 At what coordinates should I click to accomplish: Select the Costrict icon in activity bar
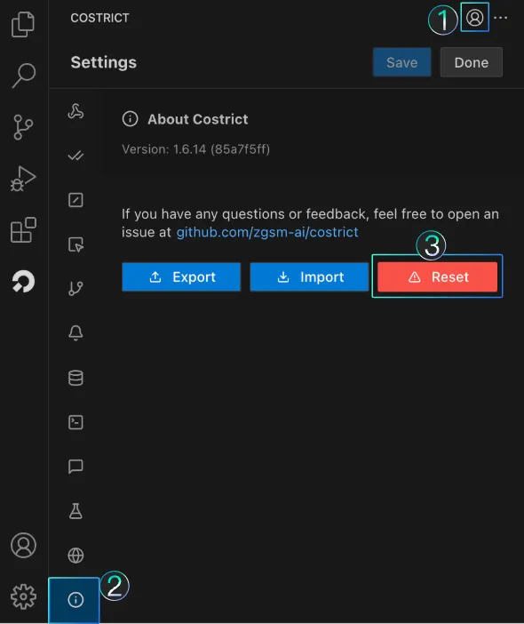pyautogui.click(x=23, y=282)
